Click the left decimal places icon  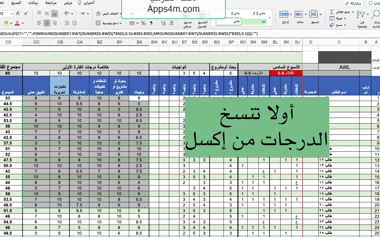click(163, 23)
